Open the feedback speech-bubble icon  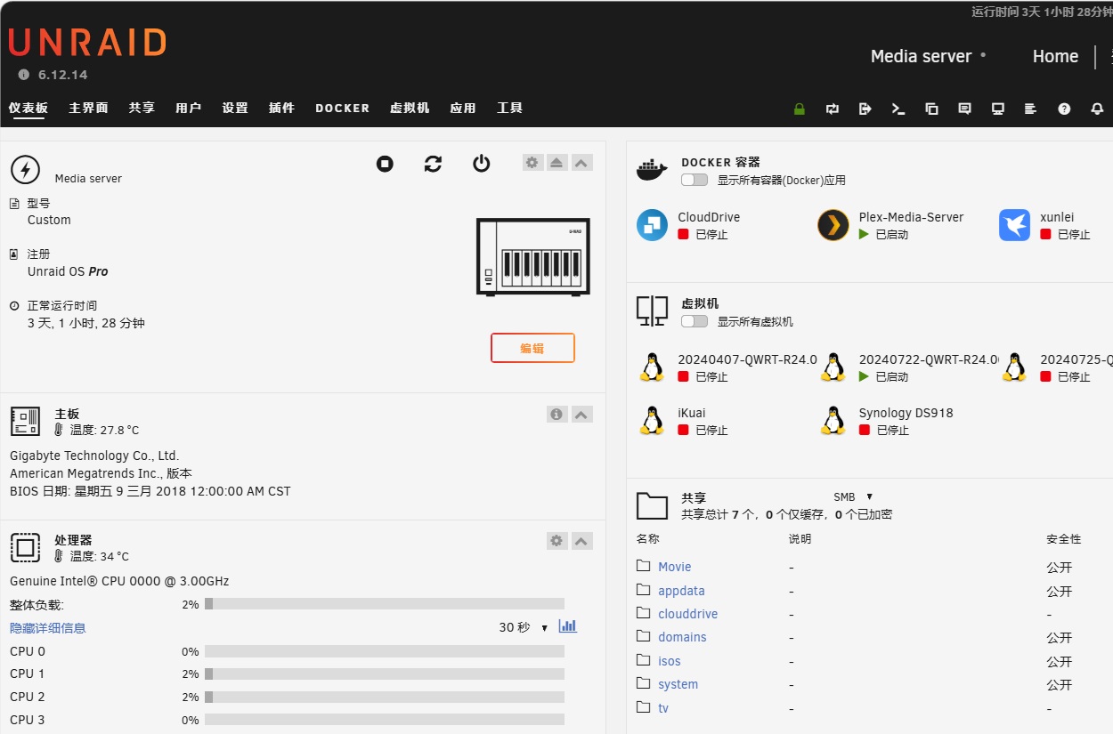[964, 109]
